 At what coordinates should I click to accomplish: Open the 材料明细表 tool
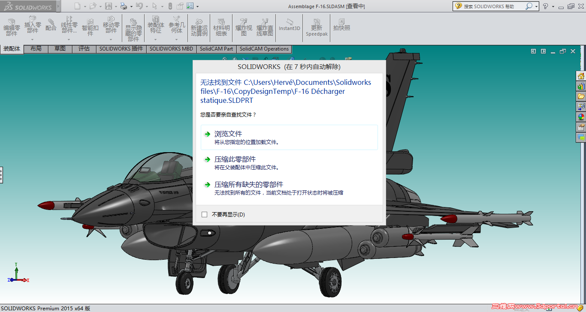(221, 28)
